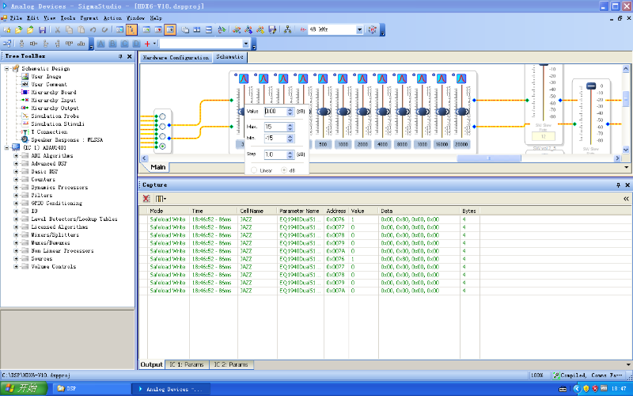Click the 16000 frequency band button

[442, 144]
